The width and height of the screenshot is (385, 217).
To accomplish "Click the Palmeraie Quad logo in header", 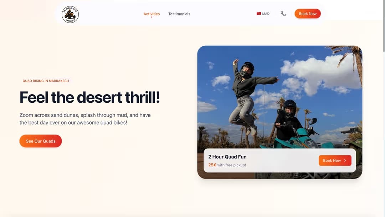I will (70, 15).
